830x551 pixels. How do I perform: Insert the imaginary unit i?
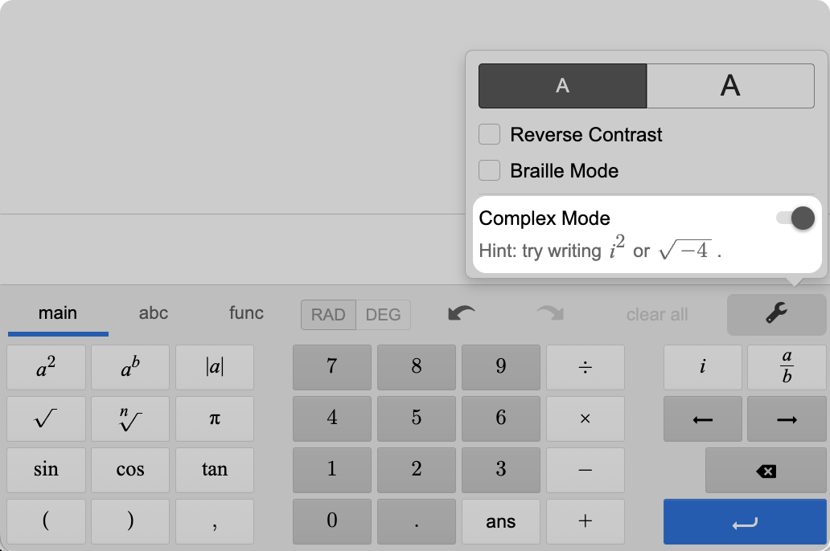(703, 368)
